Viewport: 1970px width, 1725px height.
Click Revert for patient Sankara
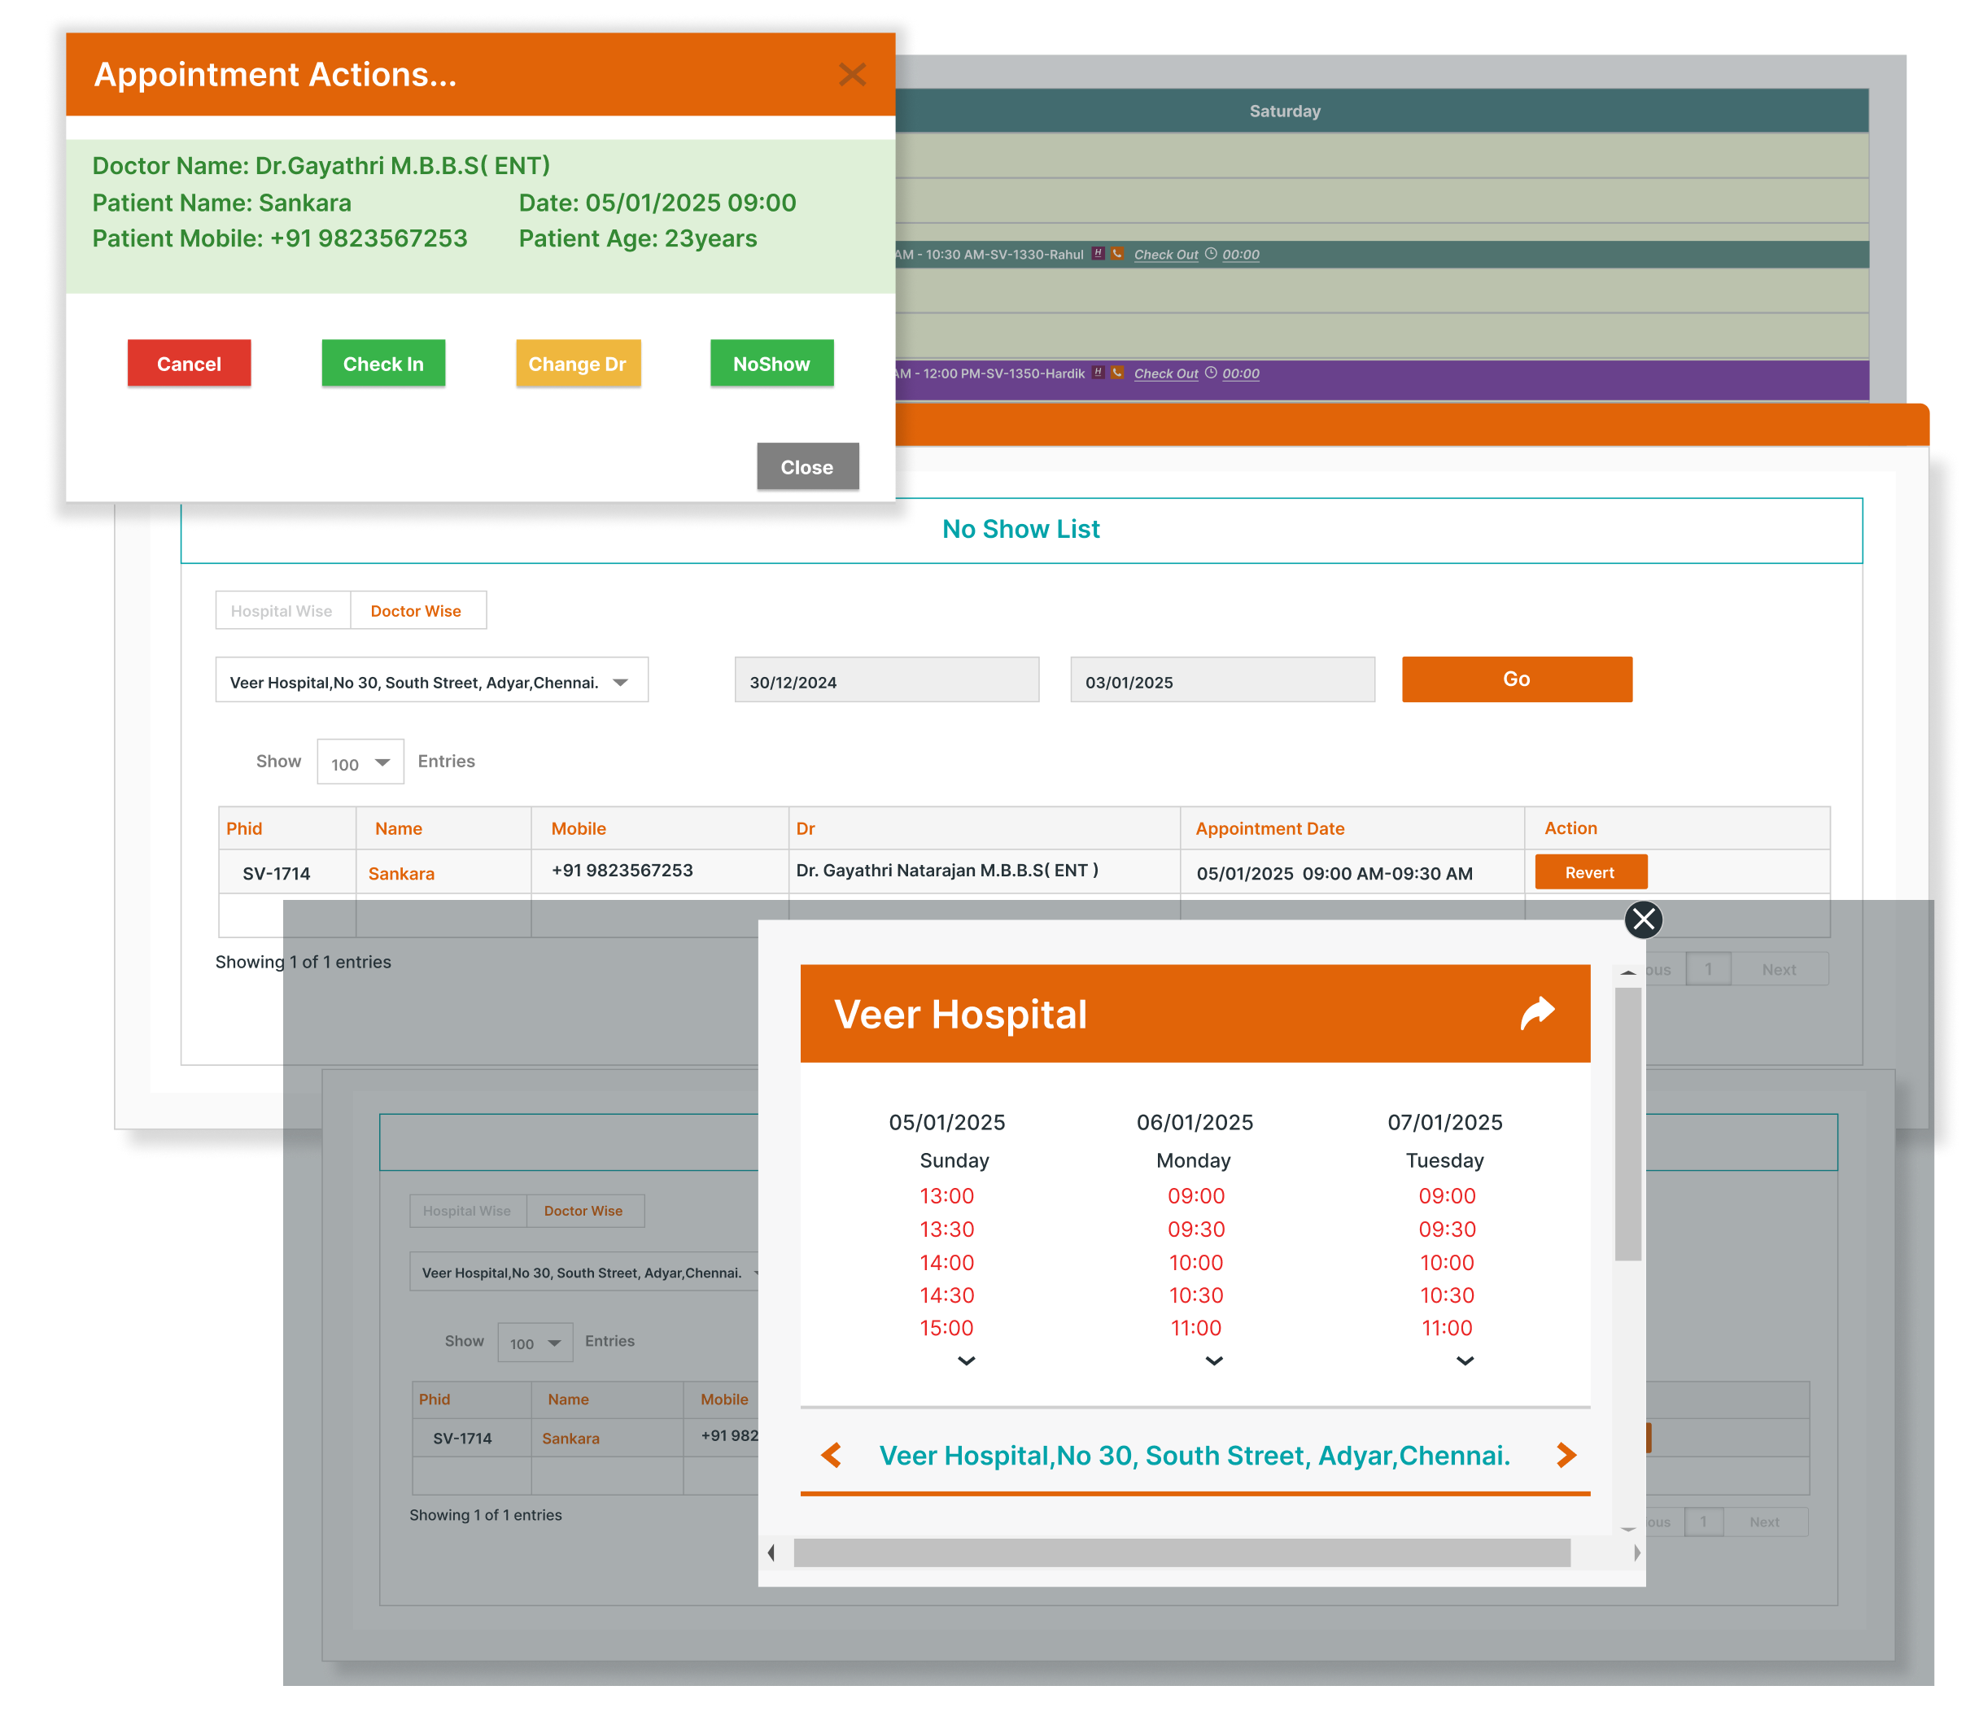click(1590, 872)
